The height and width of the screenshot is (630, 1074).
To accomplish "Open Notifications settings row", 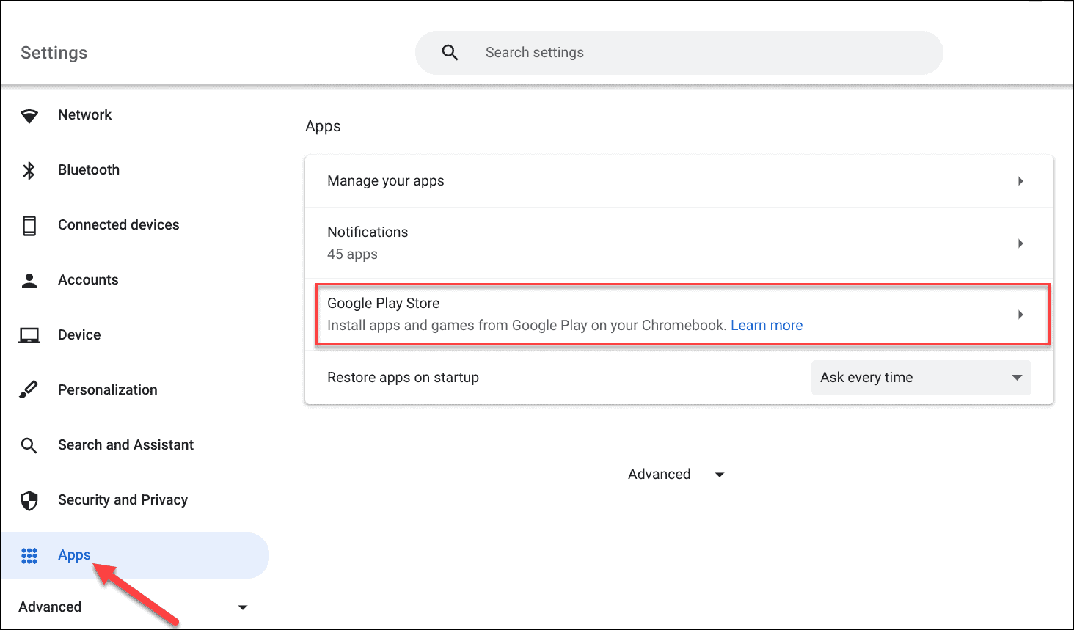I will click(x=679, y=243).
